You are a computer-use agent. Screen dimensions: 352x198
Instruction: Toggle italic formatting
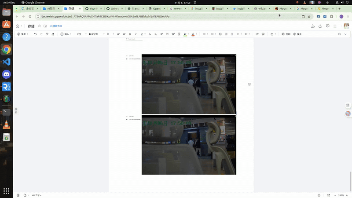[x=136, y=34]
